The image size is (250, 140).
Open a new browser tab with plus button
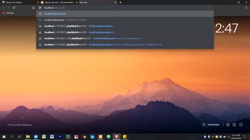(x=120, y=2)
